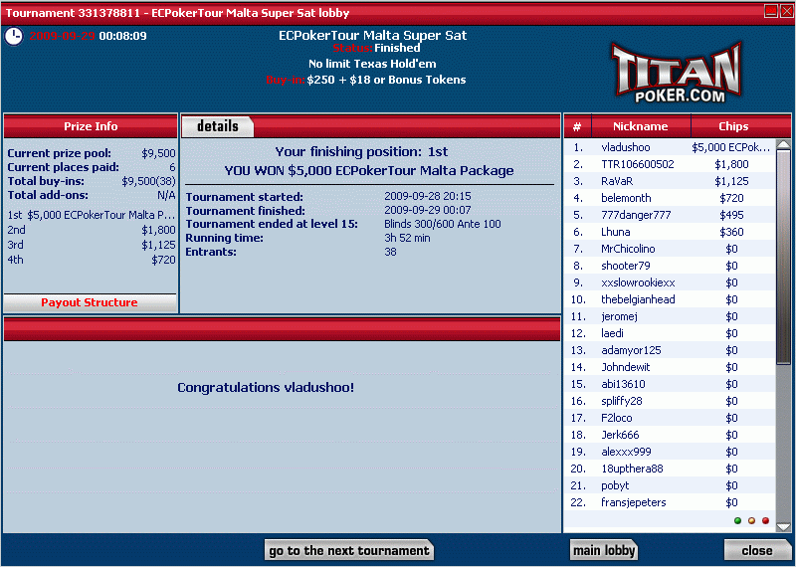
Task: Select player F2loco row
Action: tap(670, 418)
